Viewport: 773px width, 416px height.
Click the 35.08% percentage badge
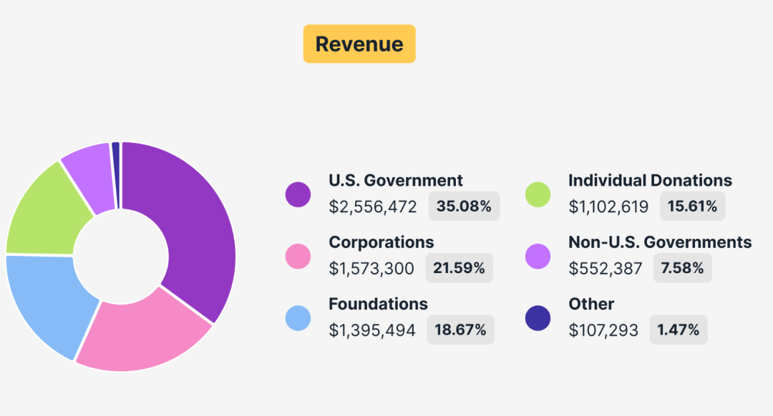coord(464,207)
